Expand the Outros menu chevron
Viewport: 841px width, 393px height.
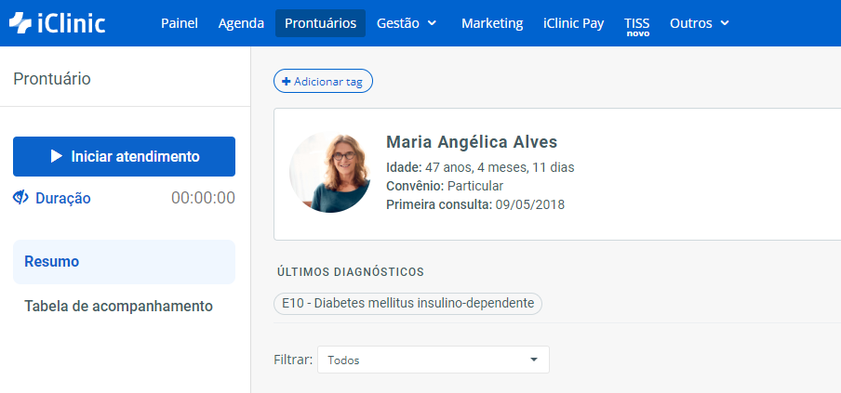[725, 23]
